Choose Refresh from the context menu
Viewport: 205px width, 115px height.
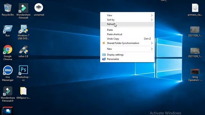pyautogui.click(x=127, y=24)
